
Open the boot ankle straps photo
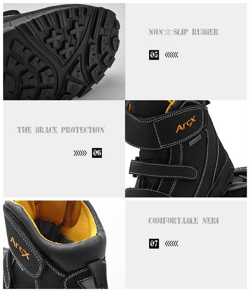tap(186, 149)
